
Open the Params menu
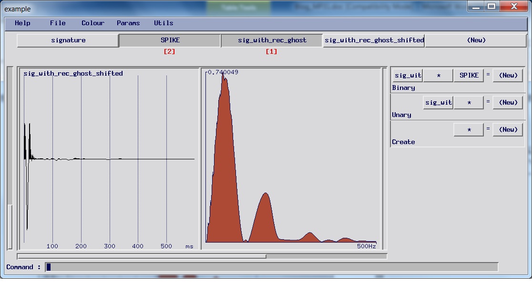click(128, 23)
